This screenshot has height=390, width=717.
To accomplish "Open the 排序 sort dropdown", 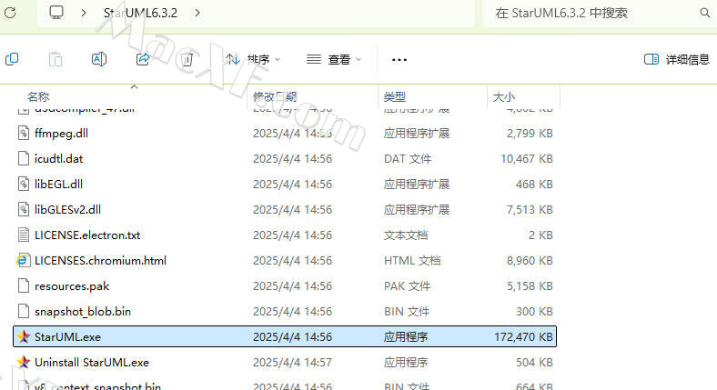I will (x=253, y=59).
